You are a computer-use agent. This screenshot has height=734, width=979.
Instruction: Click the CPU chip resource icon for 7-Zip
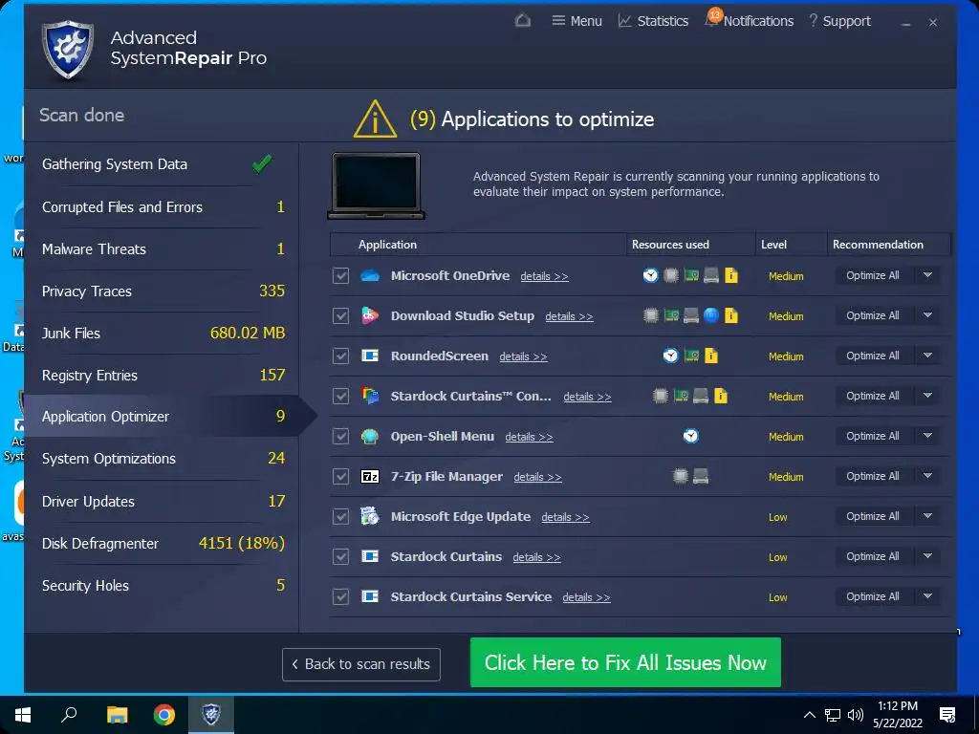click(x=681, y=476)
